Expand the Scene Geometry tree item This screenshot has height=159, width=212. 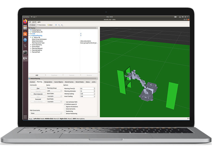[31, 45]
